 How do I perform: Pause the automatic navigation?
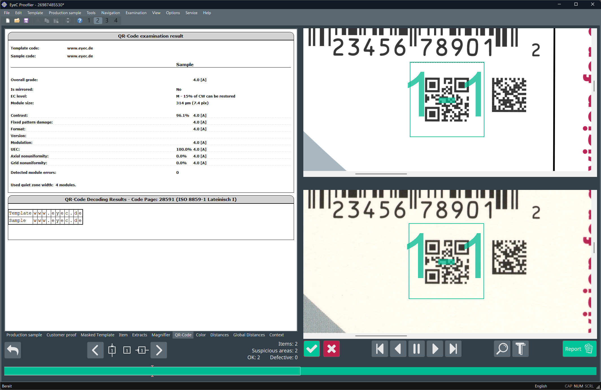[x=417, y=349]
